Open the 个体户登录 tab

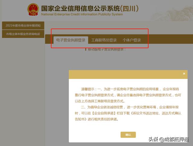131,40
